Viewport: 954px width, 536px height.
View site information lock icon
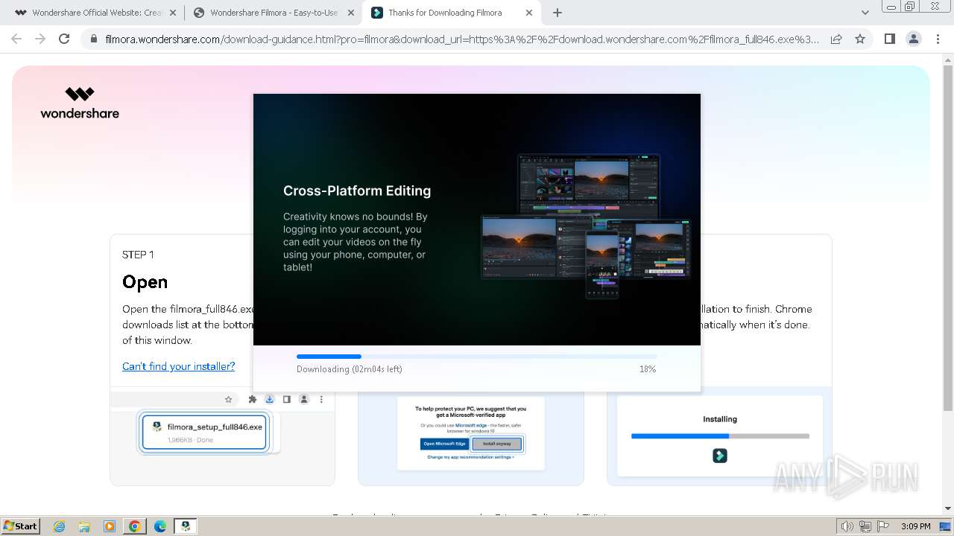coord(93,39)
